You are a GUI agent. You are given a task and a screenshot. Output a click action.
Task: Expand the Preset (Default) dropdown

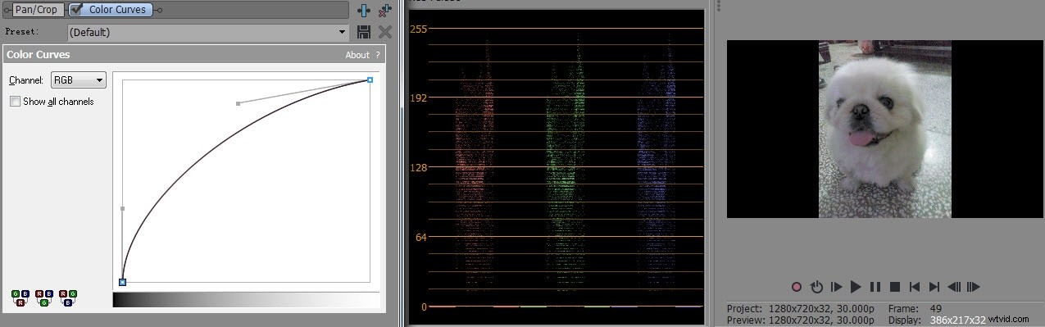pyautogui.click(x=208, y=32)
